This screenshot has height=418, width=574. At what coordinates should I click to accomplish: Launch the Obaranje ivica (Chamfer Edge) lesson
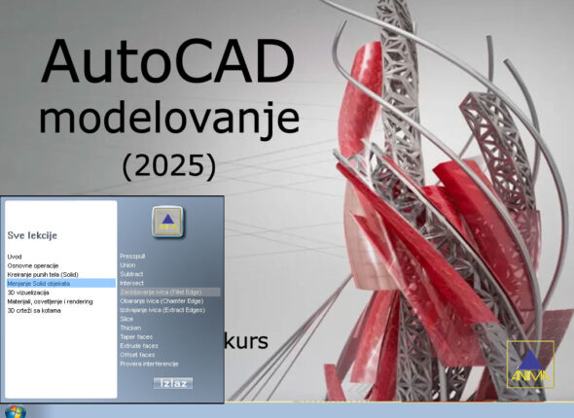[x=161, y=301]
